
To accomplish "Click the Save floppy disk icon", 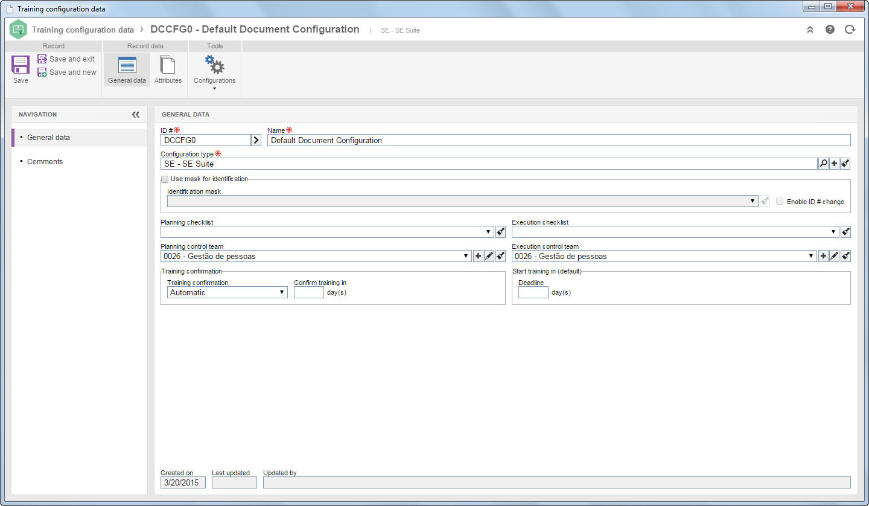I will [21, 65].
